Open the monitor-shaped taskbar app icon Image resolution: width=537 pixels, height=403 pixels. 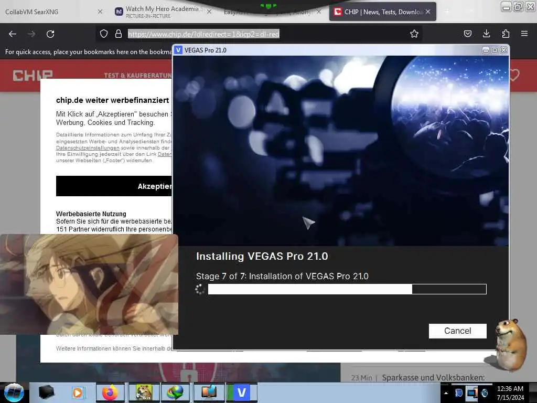(x=209, y=393)
